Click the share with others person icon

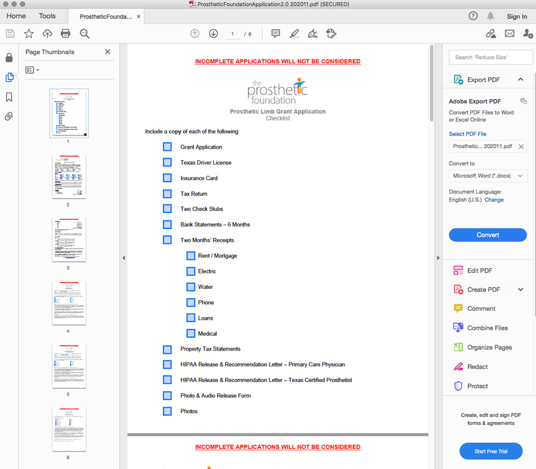(x=528, y=33)
